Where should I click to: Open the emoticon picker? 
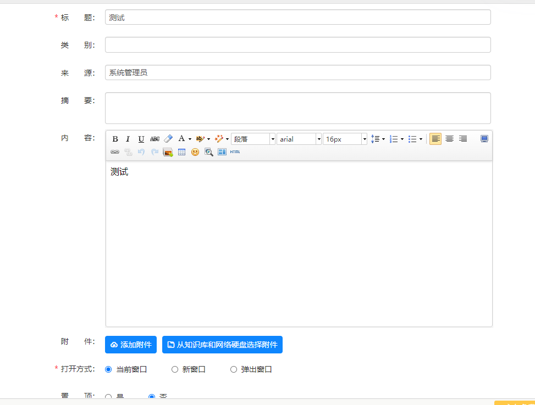(195, 152)
